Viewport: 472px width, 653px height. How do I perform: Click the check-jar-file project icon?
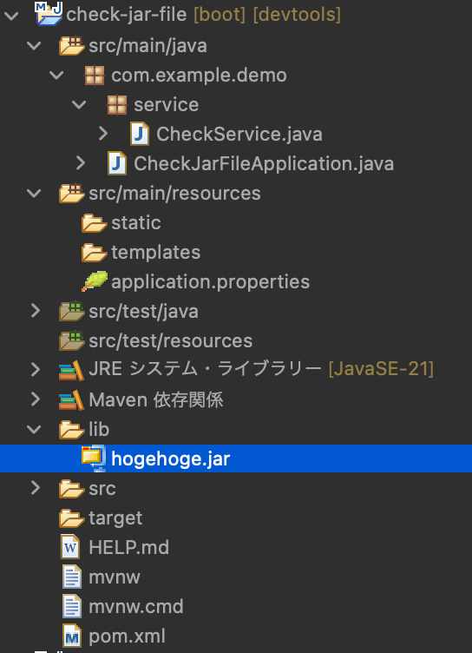[x=49, y=14]
